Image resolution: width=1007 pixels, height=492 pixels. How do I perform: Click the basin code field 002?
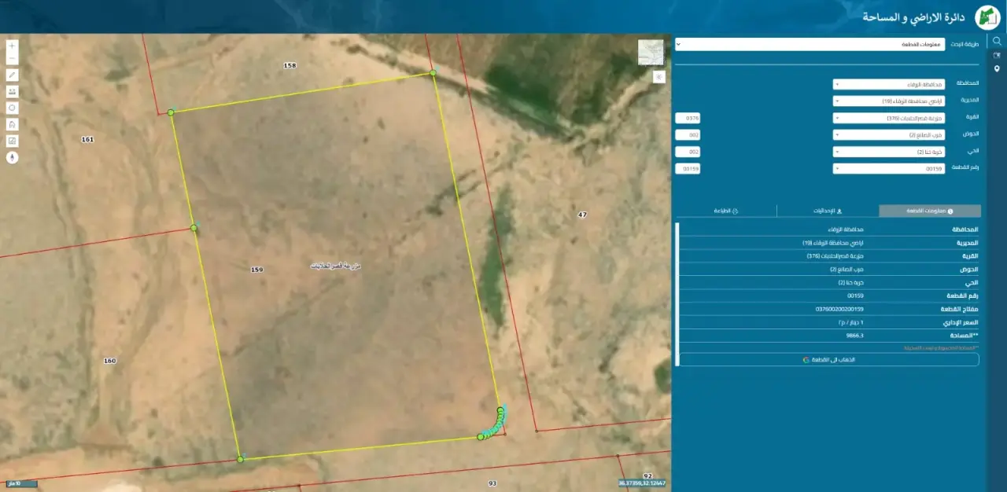688,135
